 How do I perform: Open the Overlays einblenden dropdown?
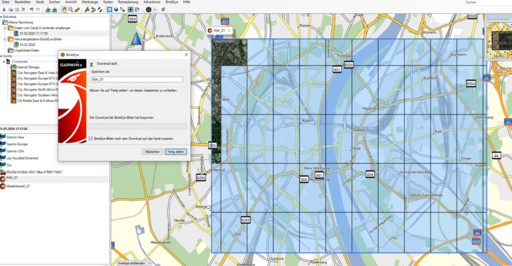[134, 263]
